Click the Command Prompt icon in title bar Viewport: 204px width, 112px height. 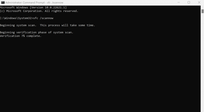(3, 2)
